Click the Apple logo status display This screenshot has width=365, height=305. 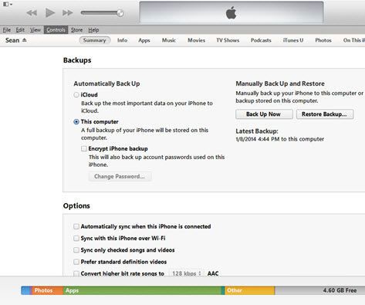[x=232, y=12]
